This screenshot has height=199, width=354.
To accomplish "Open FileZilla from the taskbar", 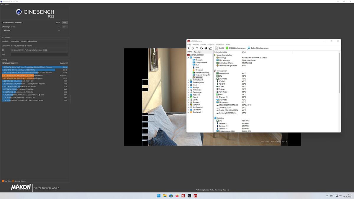I will pyautogui.click(x=183, y=195).
